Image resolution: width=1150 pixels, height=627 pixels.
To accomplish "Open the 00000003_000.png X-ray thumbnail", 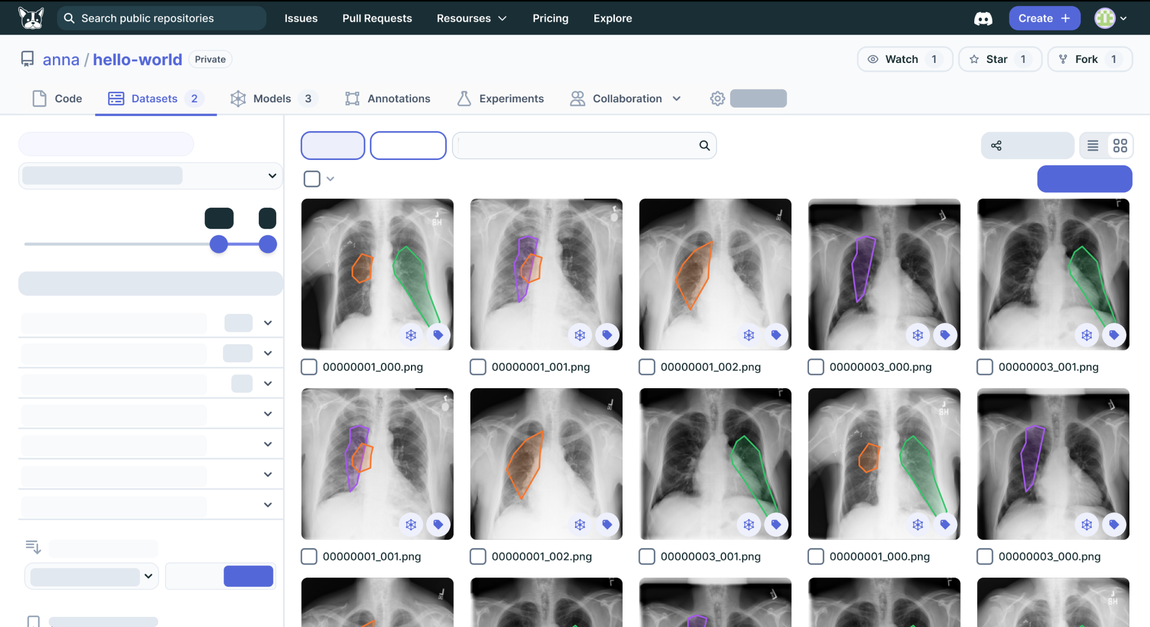I will click(x=884, y=274).
